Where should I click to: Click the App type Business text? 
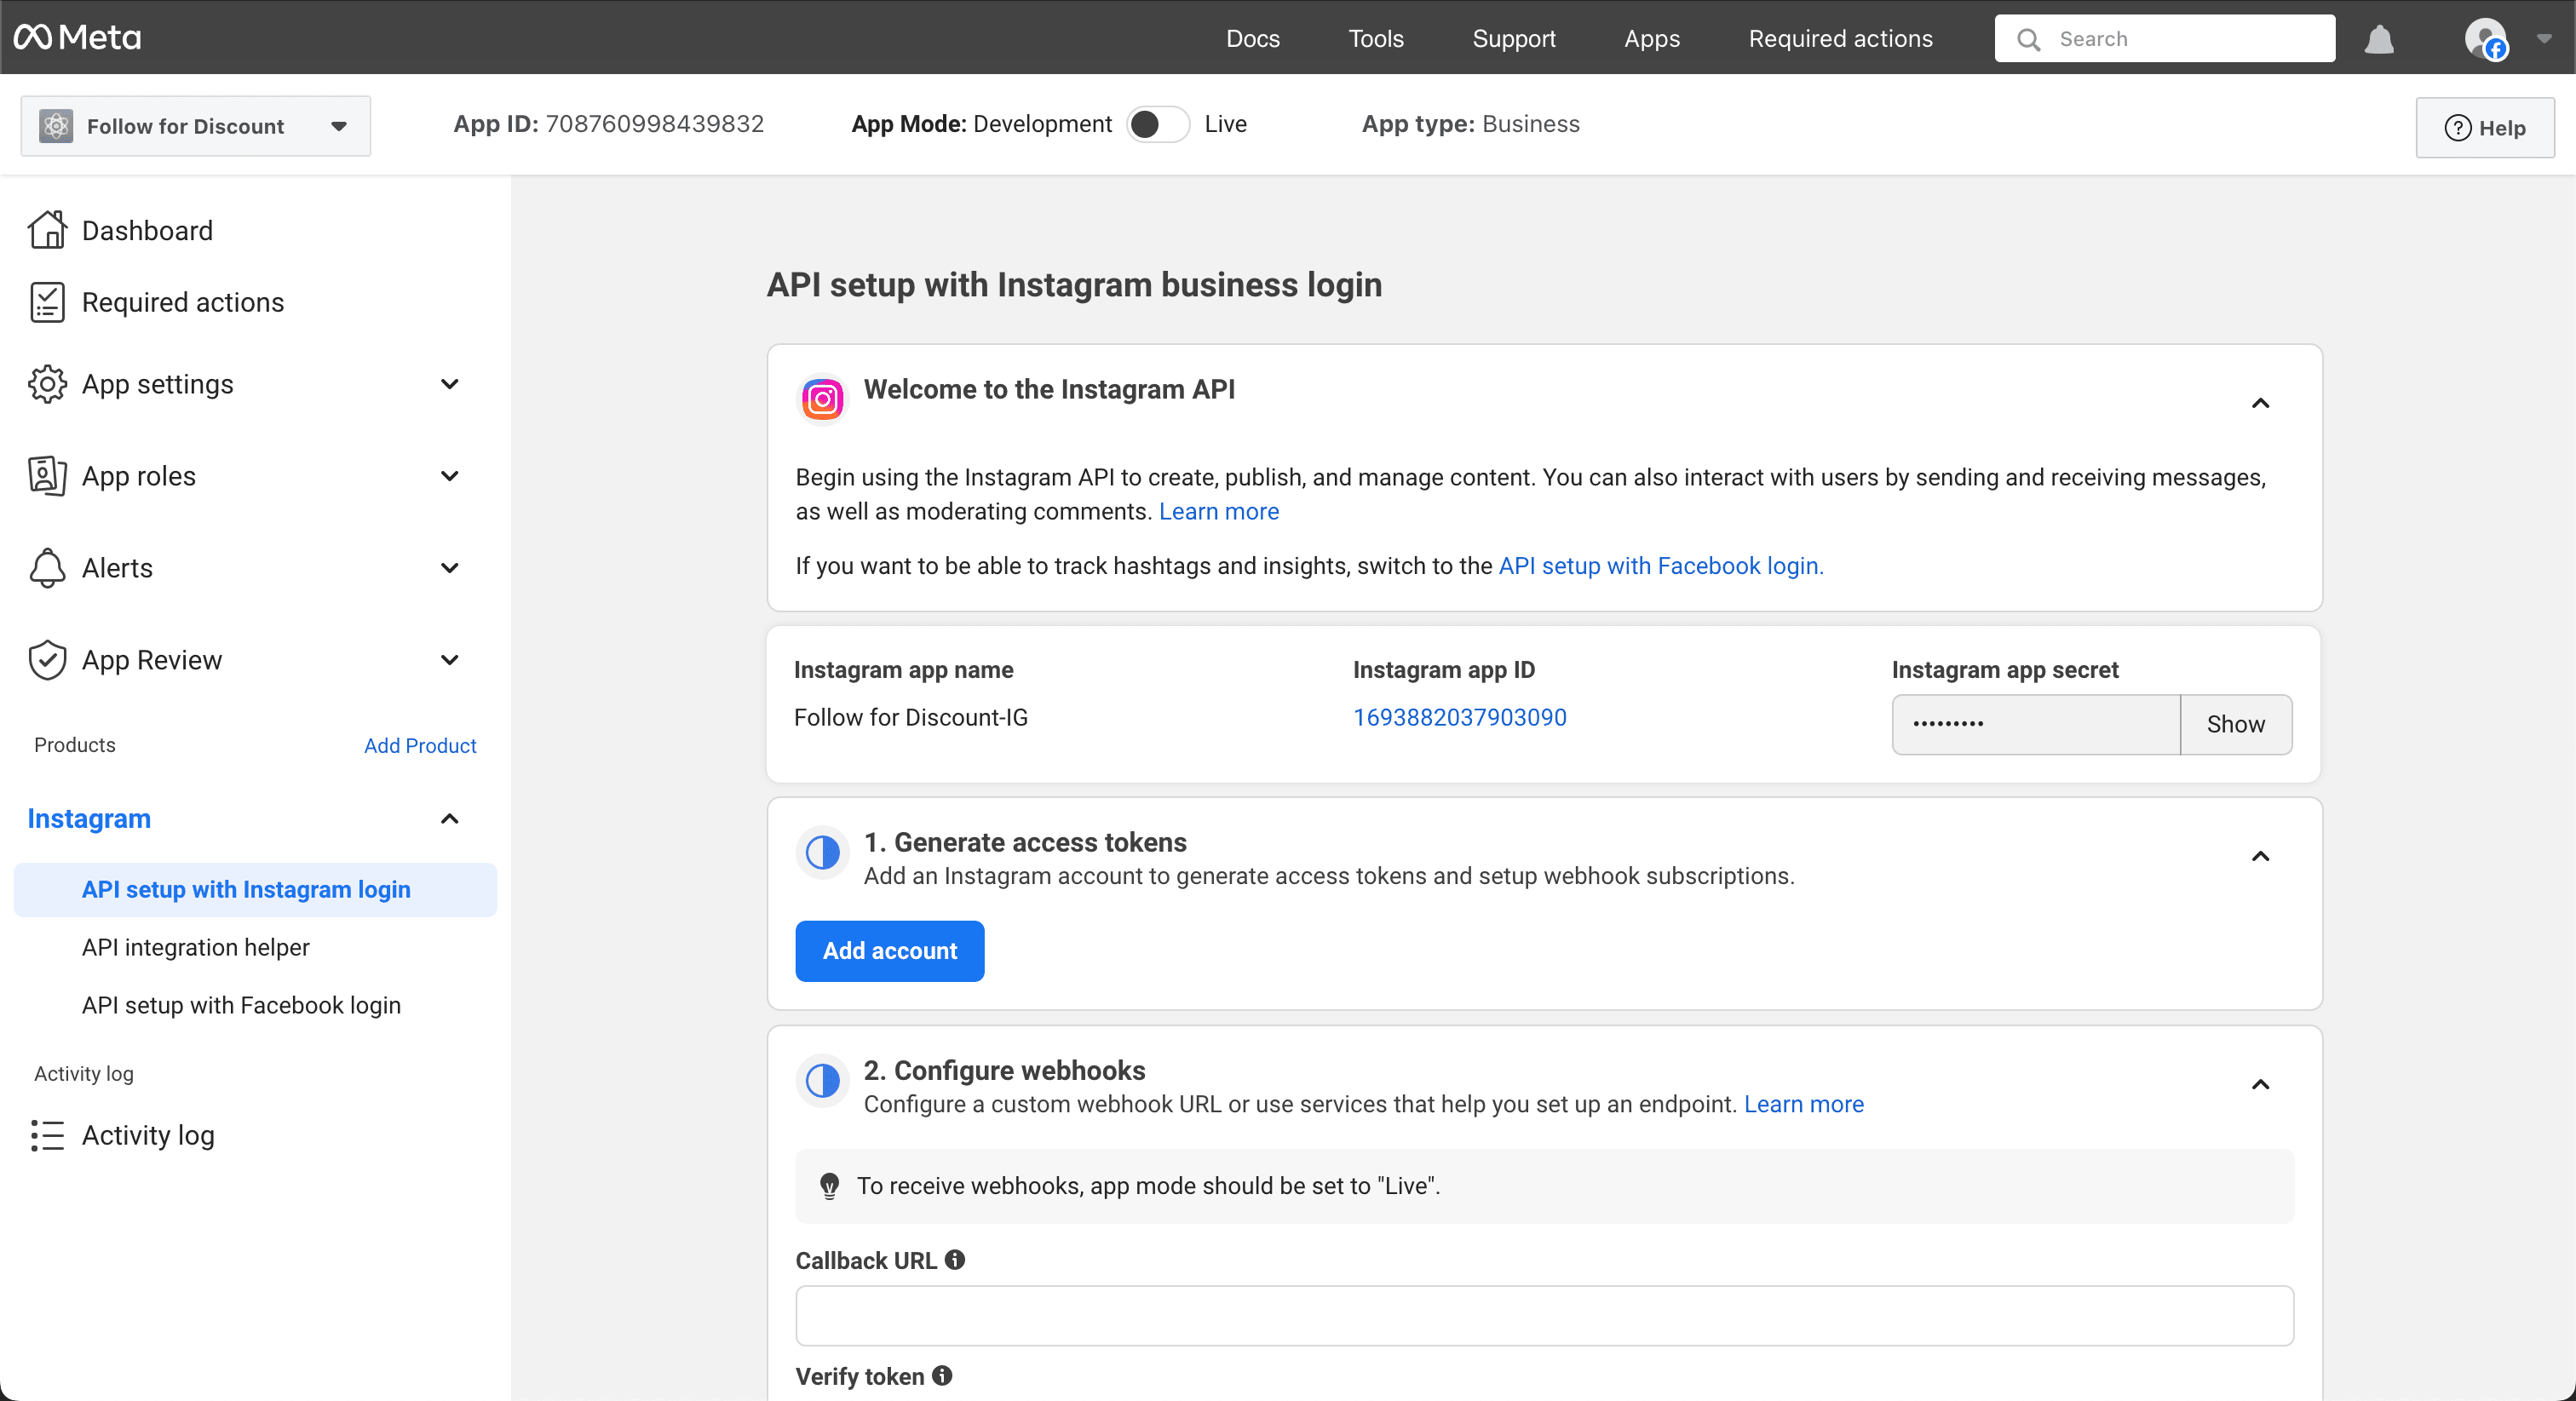(x=1471, y=124)
